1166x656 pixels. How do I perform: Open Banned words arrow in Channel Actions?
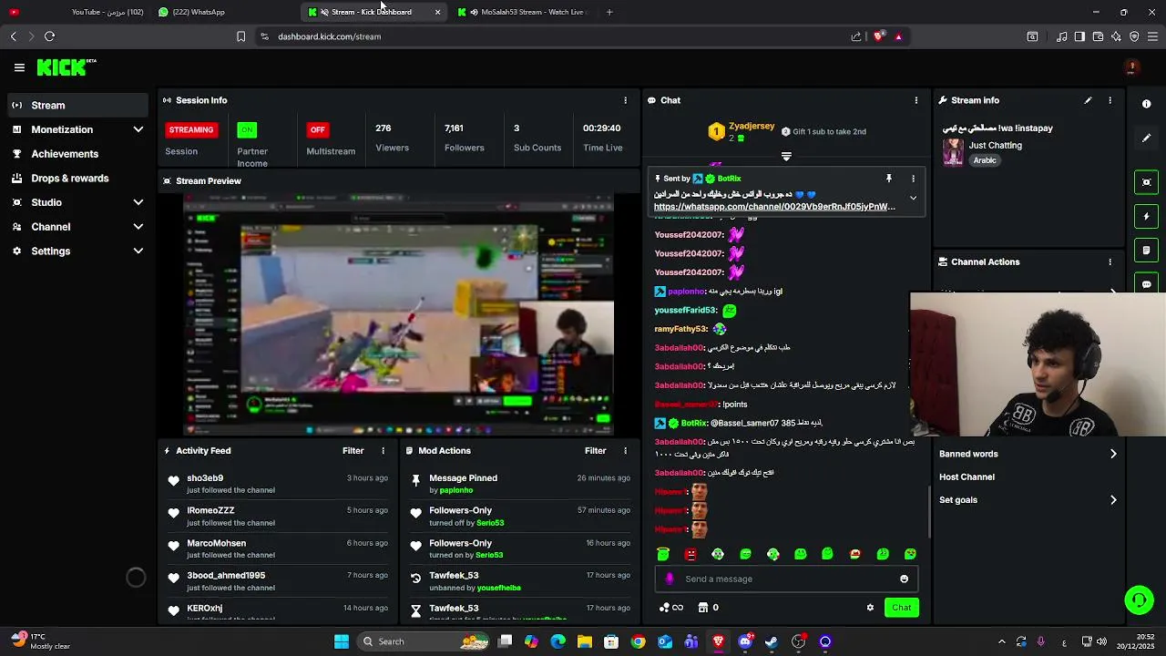(x=1113, y=454)
